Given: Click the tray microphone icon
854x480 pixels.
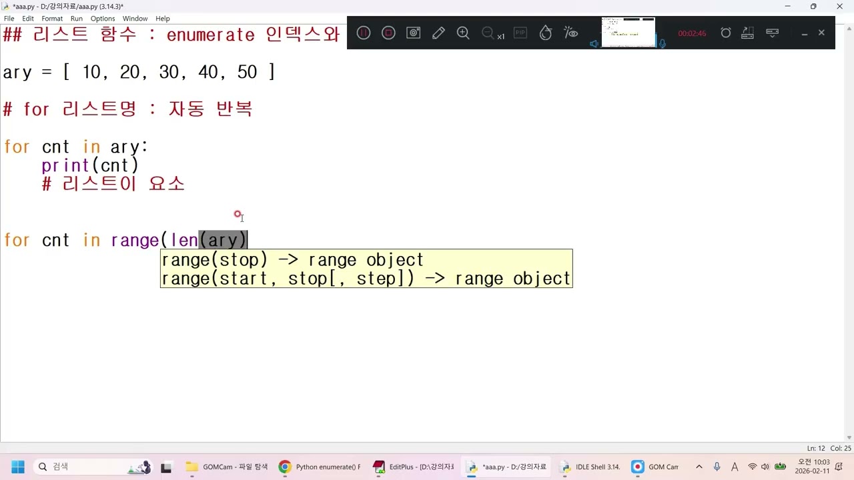Looking at the screenshot, I should click(717, 467).
